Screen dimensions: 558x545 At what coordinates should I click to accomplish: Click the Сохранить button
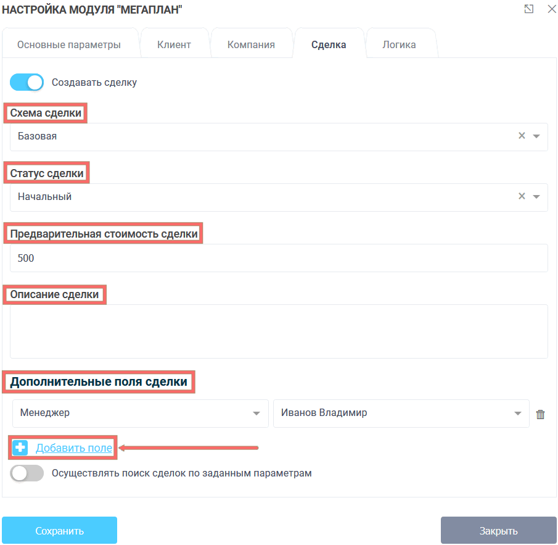(x=59, y=531)
